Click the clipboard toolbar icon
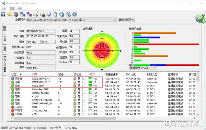Image resolution: width=206 pixels, height=130 pixels. (55, 14)
